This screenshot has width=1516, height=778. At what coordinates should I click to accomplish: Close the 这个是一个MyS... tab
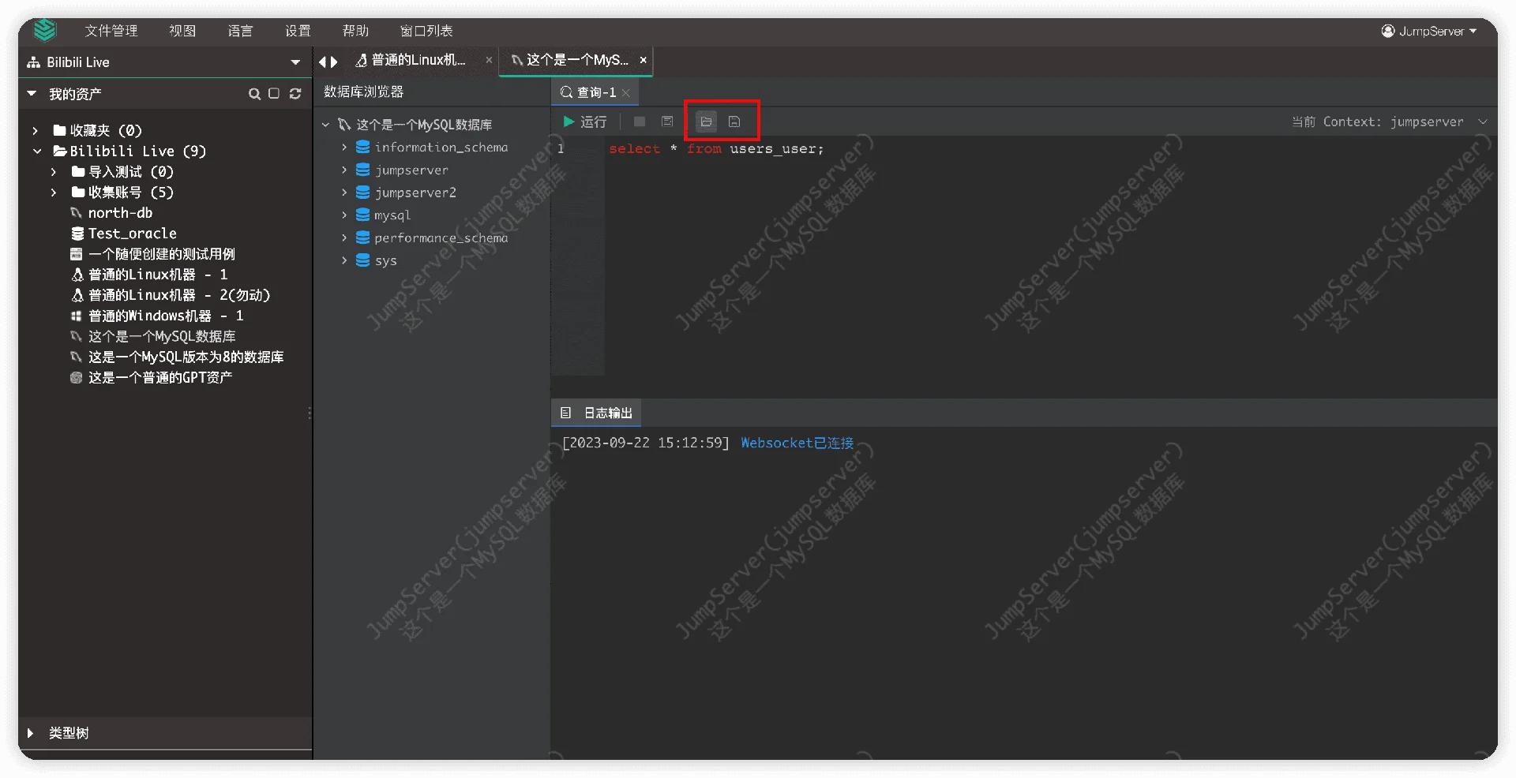[643, 60]
